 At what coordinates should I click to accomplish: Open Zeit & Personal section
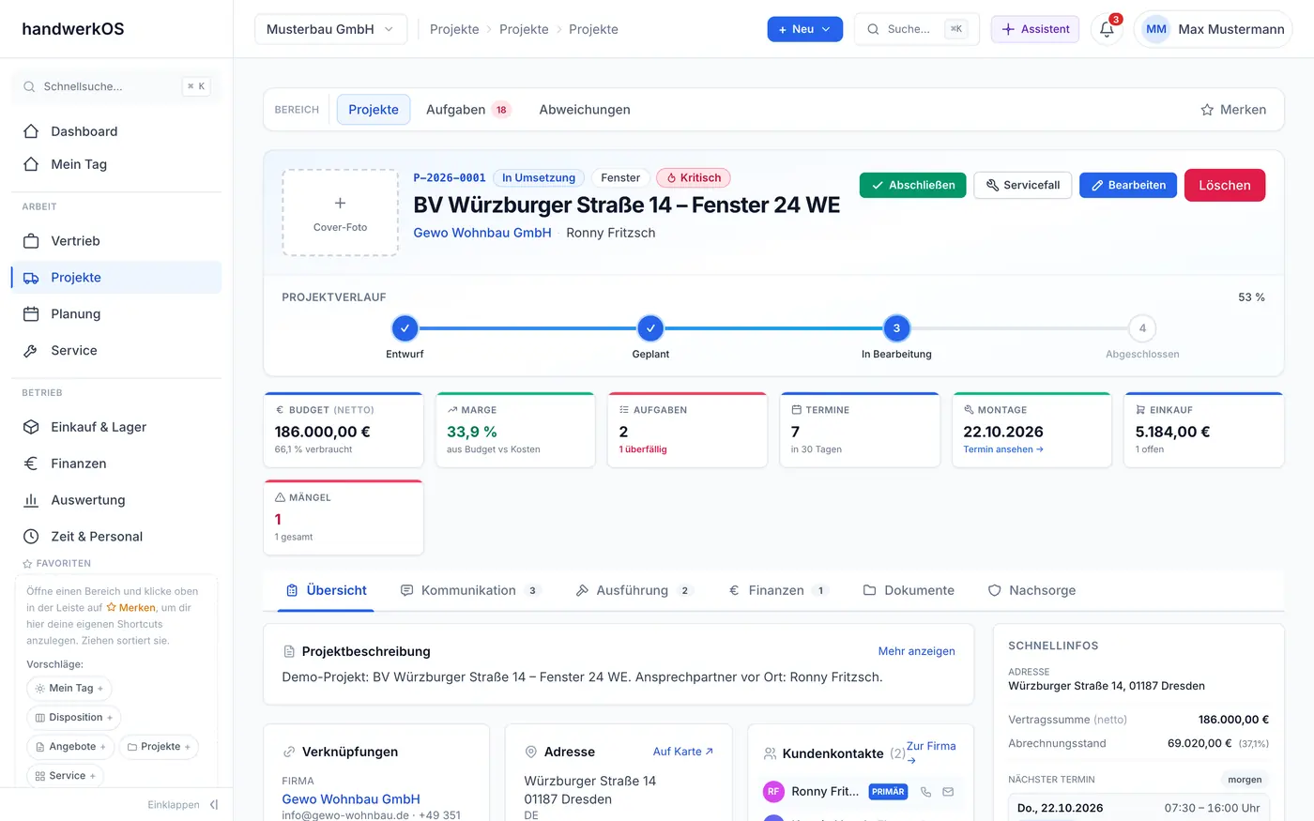pos(116,537)
